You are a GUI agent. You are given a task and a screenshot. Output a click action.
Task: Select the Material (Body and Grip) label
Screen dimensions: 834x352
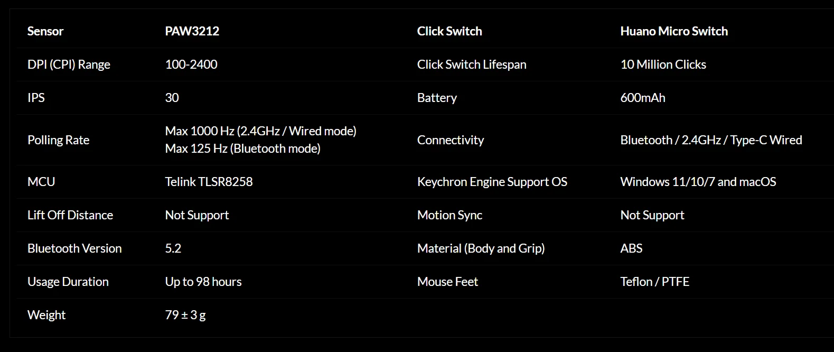click(x=481, y=248)
